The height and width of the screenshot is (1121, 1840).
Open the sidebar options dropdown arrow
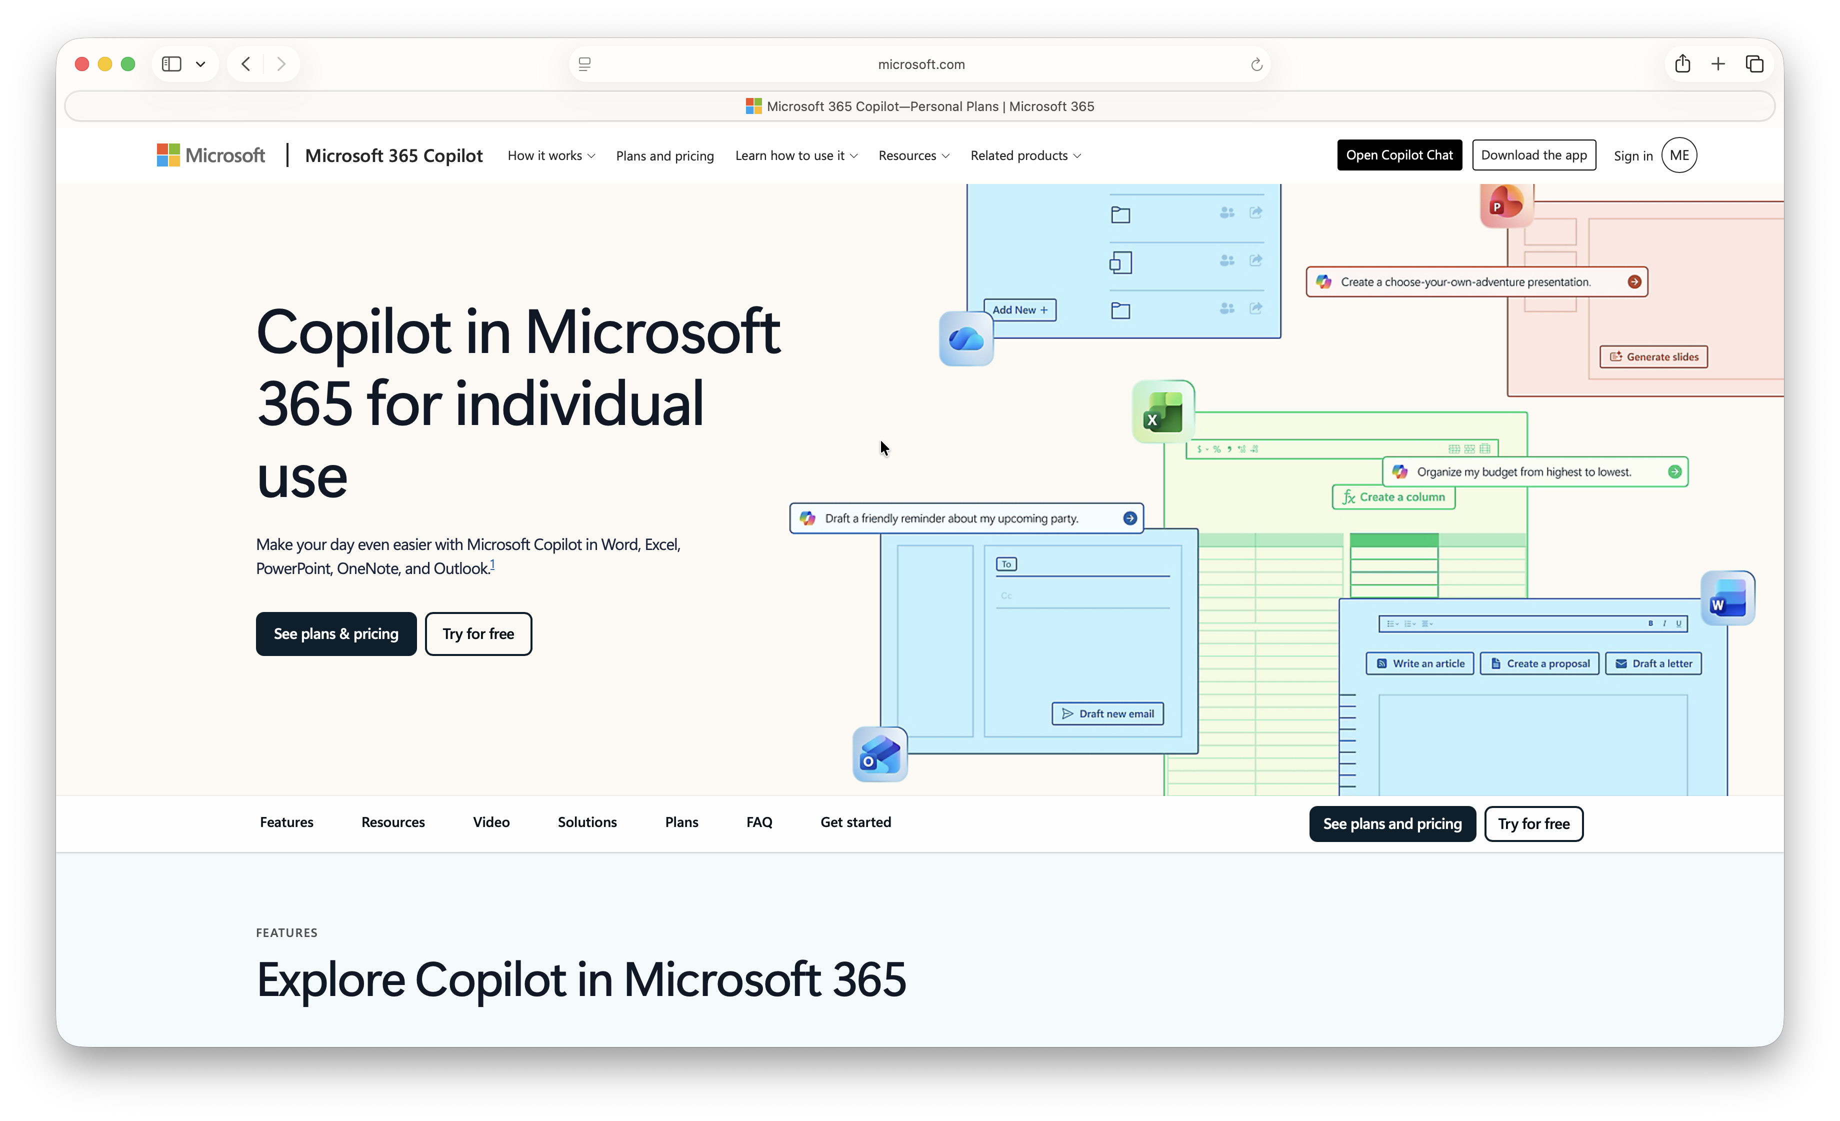click(200, 64)
